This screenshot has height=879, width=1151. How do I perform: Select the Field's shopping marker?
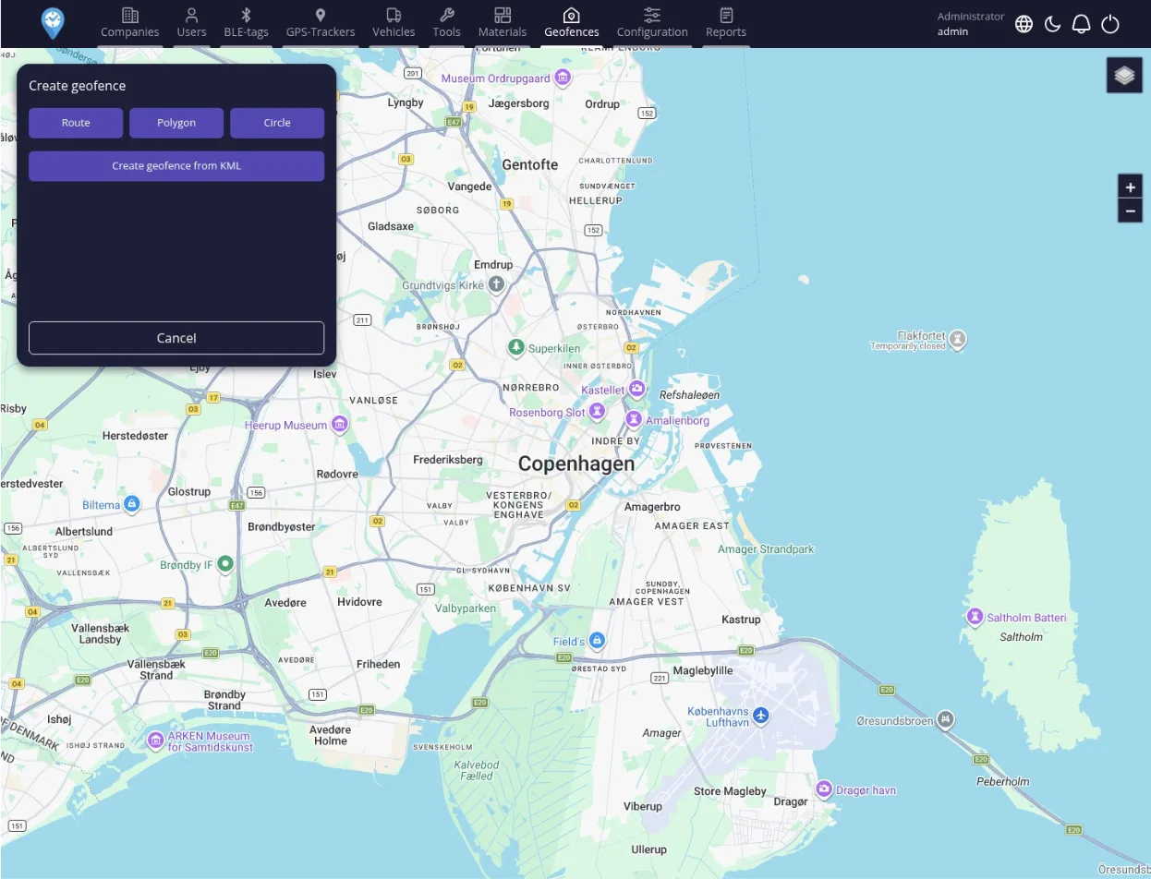pyautogui.click(x=597, y=641)
